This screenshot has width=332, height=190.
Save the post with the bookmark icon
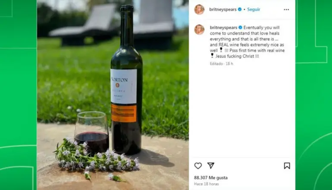pos(287,166)
